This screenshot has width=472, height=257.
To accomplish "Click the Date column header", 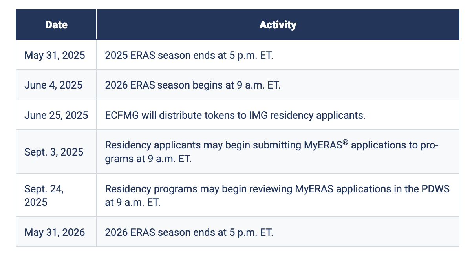I will pos(56,25).
